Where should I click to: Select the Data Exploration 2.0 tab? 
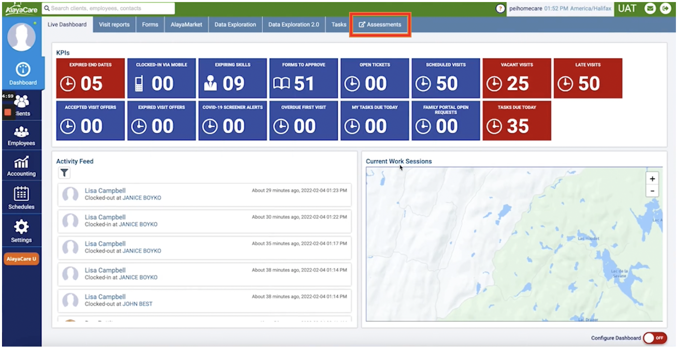coord(293,25)
